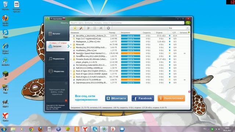235x132 pixels.
Task: Click blue progress bar of Minecraft row
Action: [x=131, y=44]
